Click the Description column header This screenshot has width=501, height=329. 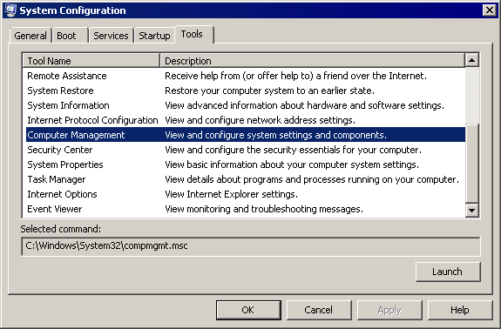[x=312, y=61]
